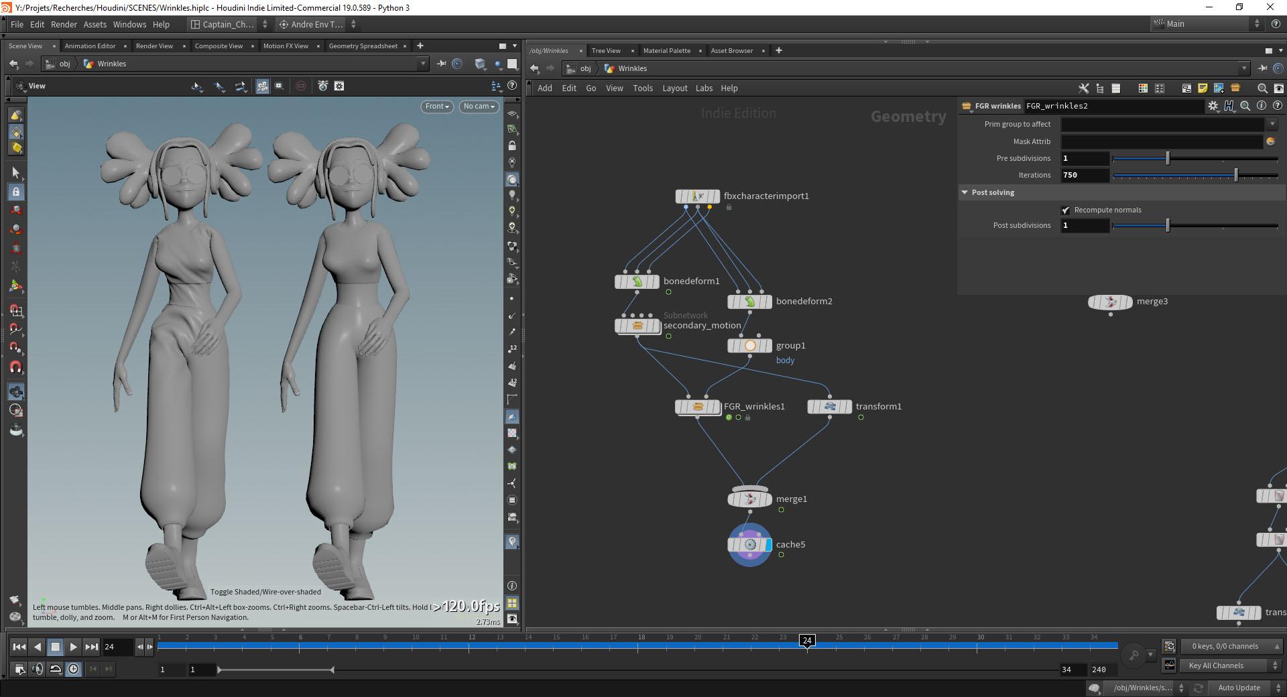
Task: Toggle the Recompute normals checkbox
Action: pos(1066,210)
